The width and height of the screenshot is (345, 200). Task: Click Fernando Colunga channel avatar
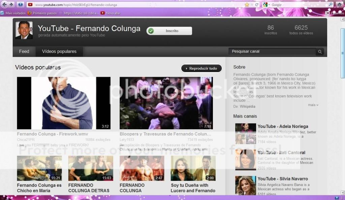(x=24, y=30)
